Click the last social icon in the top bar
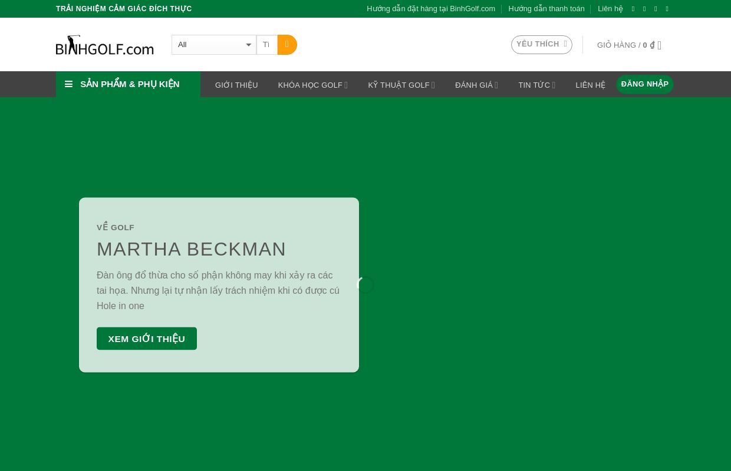 (x=667, y=9)
